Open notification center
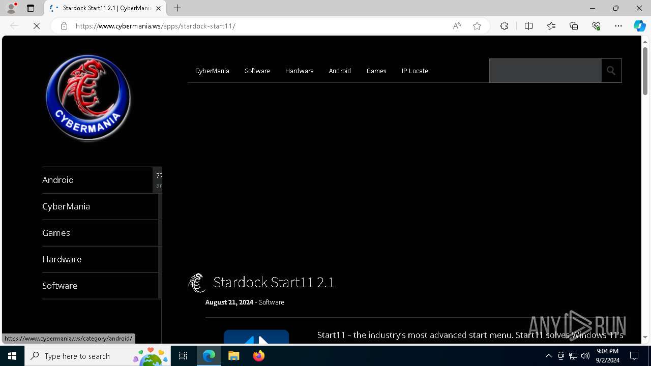 tap(634, 356)
